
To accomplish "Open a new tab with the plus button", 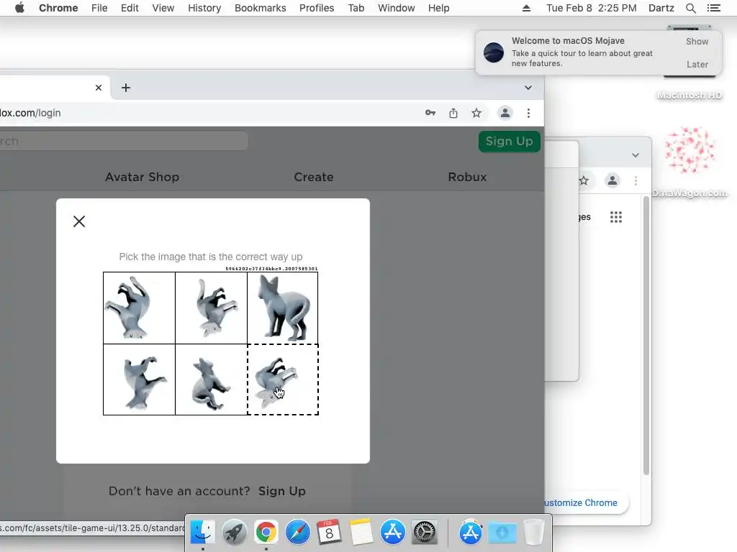I will click(x=125, y=88).
